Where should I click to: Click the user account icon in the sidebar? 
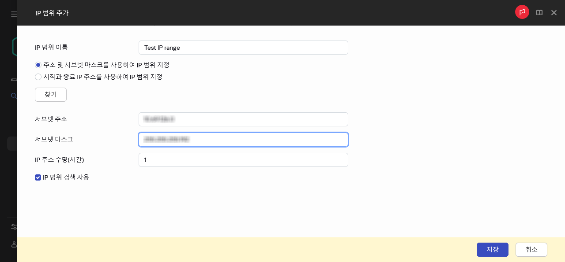pyautogui.click(x=14, y=244)
